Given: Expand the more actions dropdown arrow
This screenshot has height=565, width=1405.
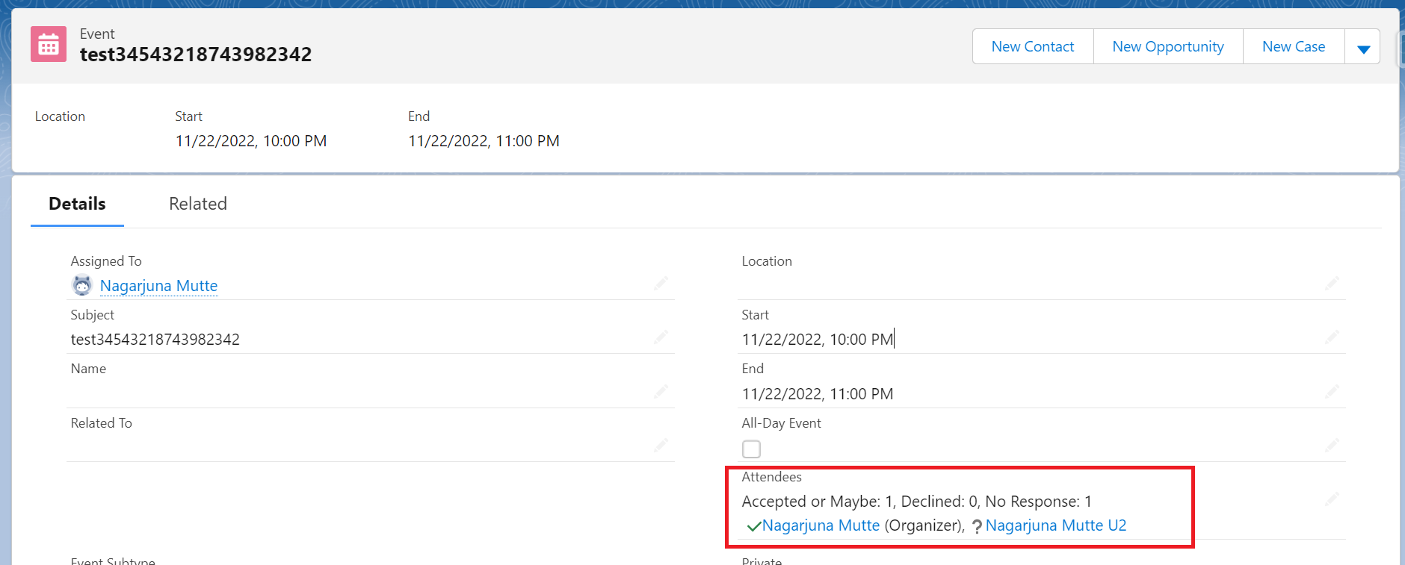Looking at the screenshot, I should [x=1363, y=48].
